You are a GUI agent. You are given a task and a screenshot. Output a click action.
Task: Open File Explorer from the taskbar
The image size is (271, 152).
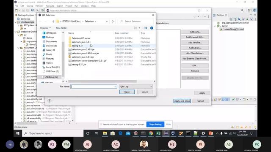click(105, 133)
